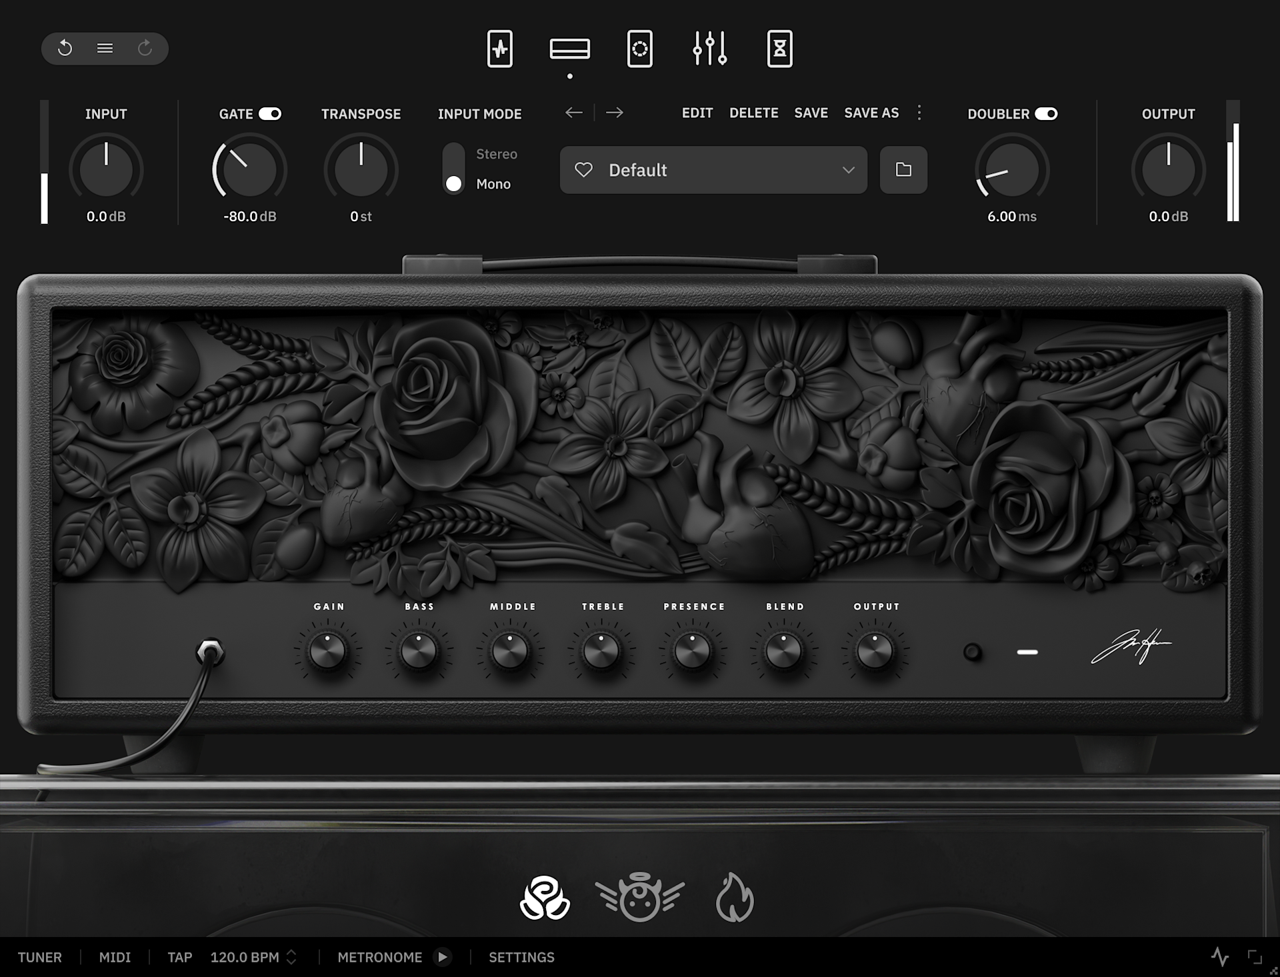Click the 0 st transpose value
This screenshot has height=977, width=1280.
[x=361, y=217]
